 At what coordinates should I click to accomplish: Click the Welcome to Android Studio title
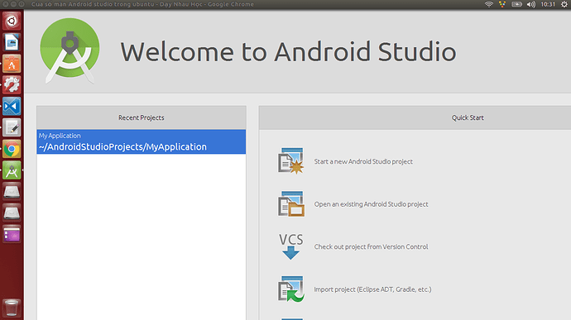288,51
